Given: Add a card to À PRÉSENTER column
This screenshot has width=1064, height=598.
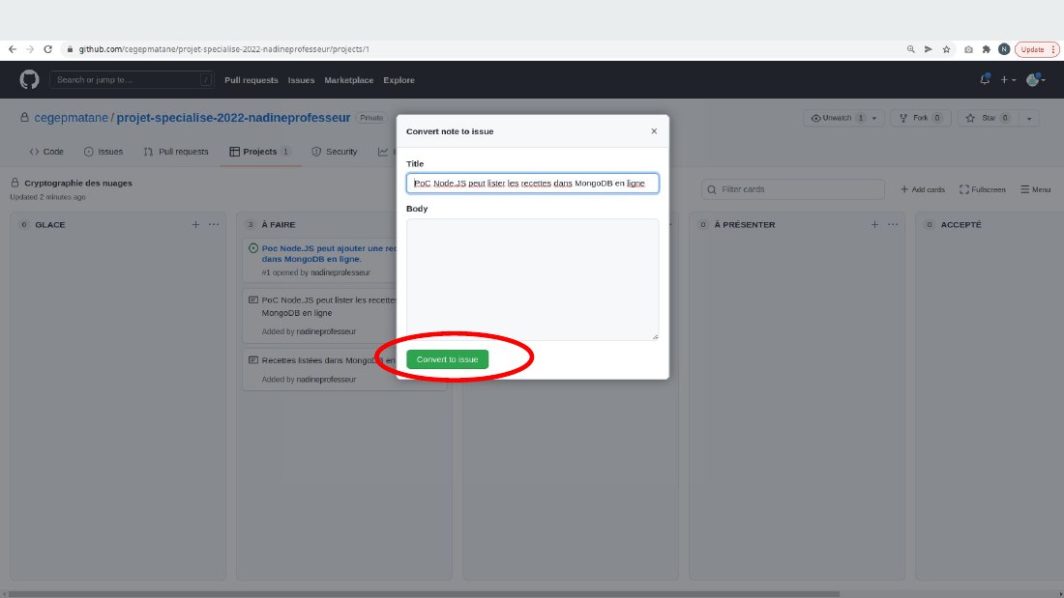Looking at the screenshot, I should click(x=874, y=224).
